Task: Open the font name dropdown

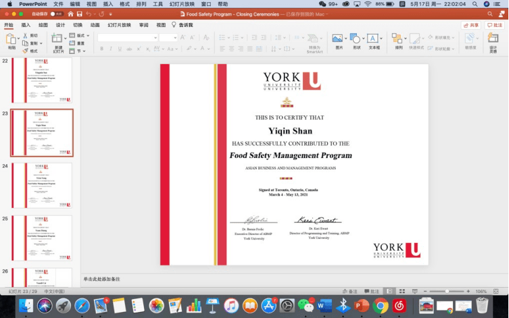Action: [x=126, y=38]
